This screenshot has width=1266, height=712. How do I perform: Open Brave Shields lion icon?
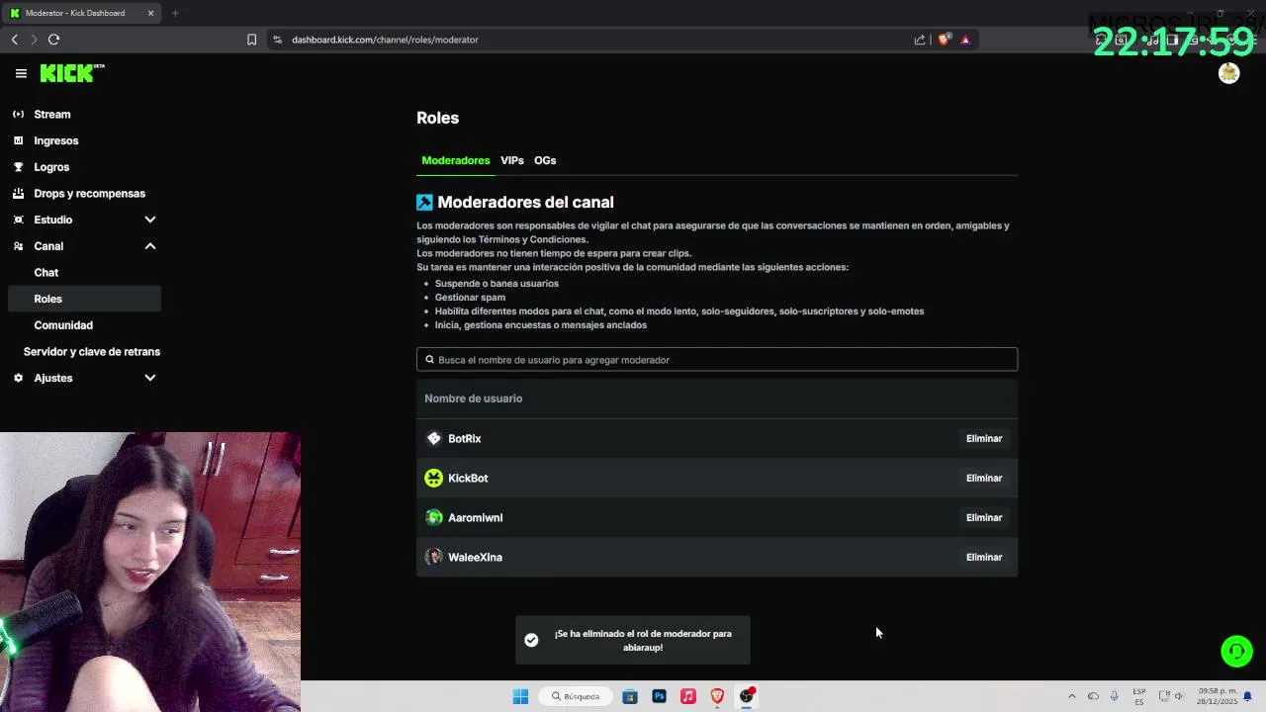click(944, 40)
